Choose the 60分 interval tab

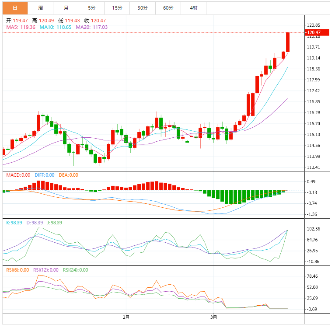(x=168, y=8)
